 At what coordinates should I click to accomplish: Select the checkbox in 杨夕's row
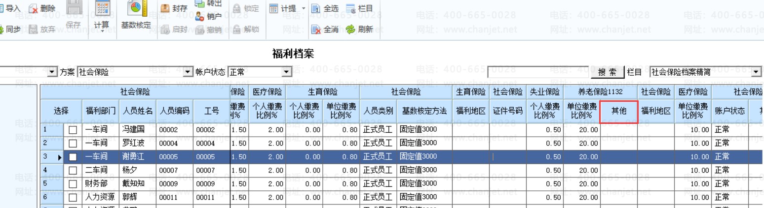[x=73, y=171]
